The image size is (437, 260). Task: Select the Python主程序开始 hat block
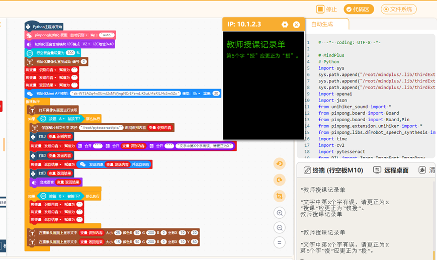pyautogui.click(x=44, y=26)
